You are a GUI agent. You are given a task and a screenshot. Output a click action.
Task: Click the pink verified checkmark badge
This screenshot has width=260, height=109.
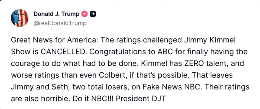(x=85, y=14)
